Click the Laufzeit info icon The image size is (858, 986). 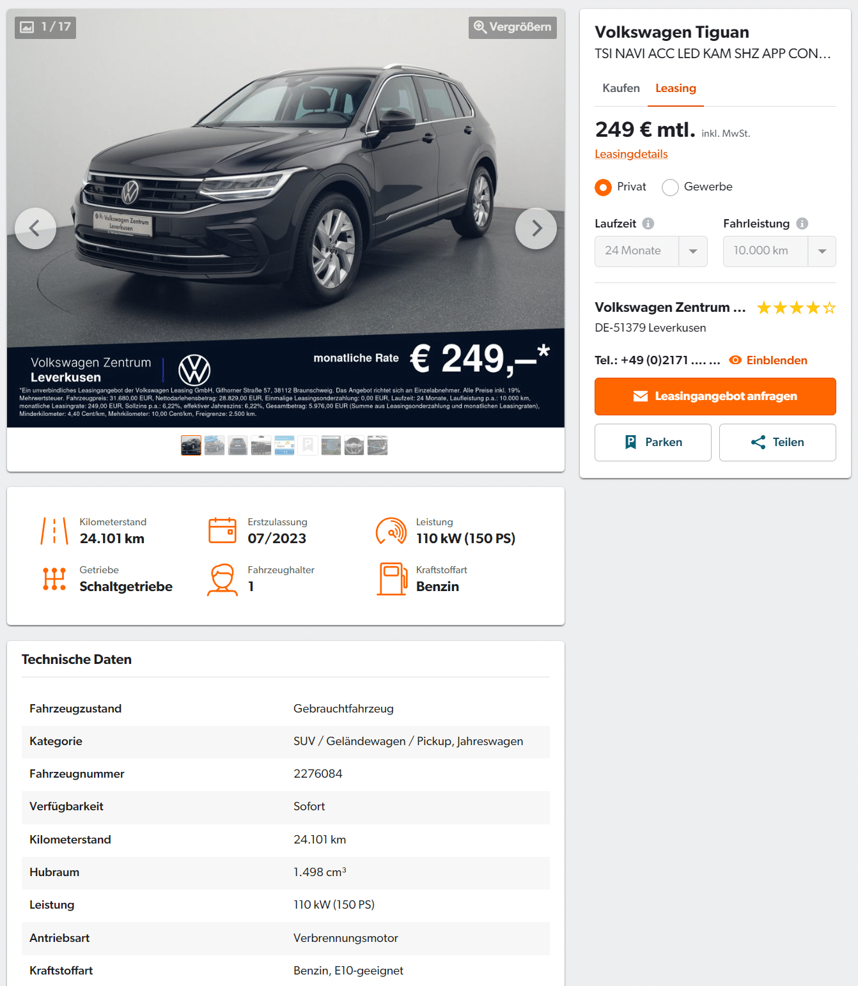point(648,224)
